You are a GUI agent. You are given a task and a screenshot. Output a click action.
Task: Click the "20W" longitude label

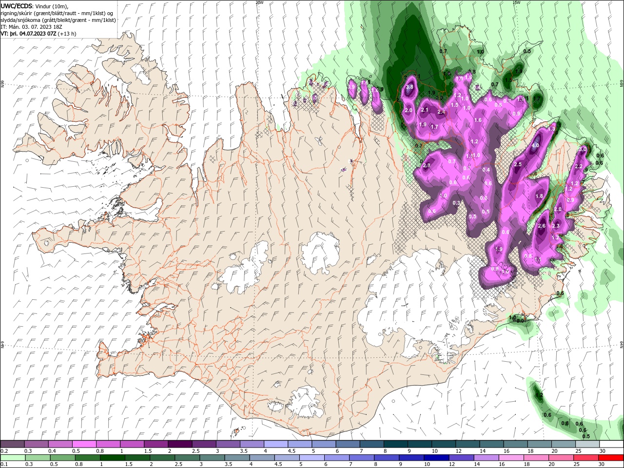point(259,2)
